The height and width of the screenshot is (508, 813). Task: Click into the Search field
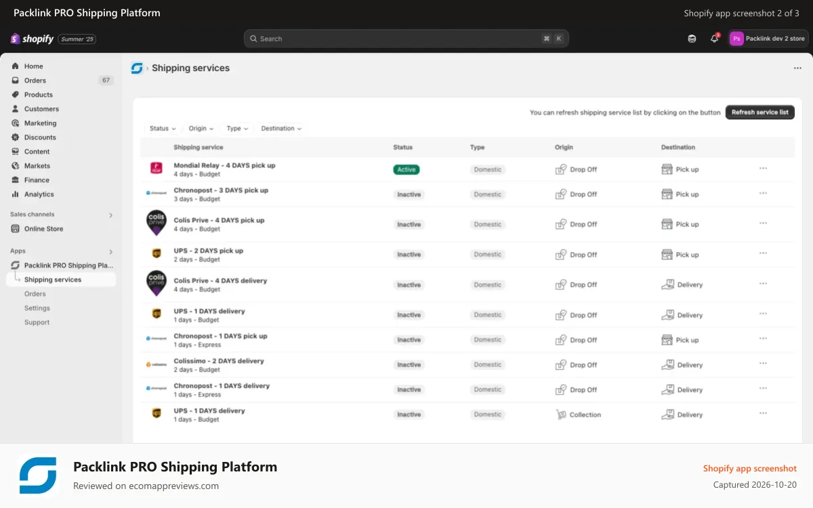pos(406,39)
